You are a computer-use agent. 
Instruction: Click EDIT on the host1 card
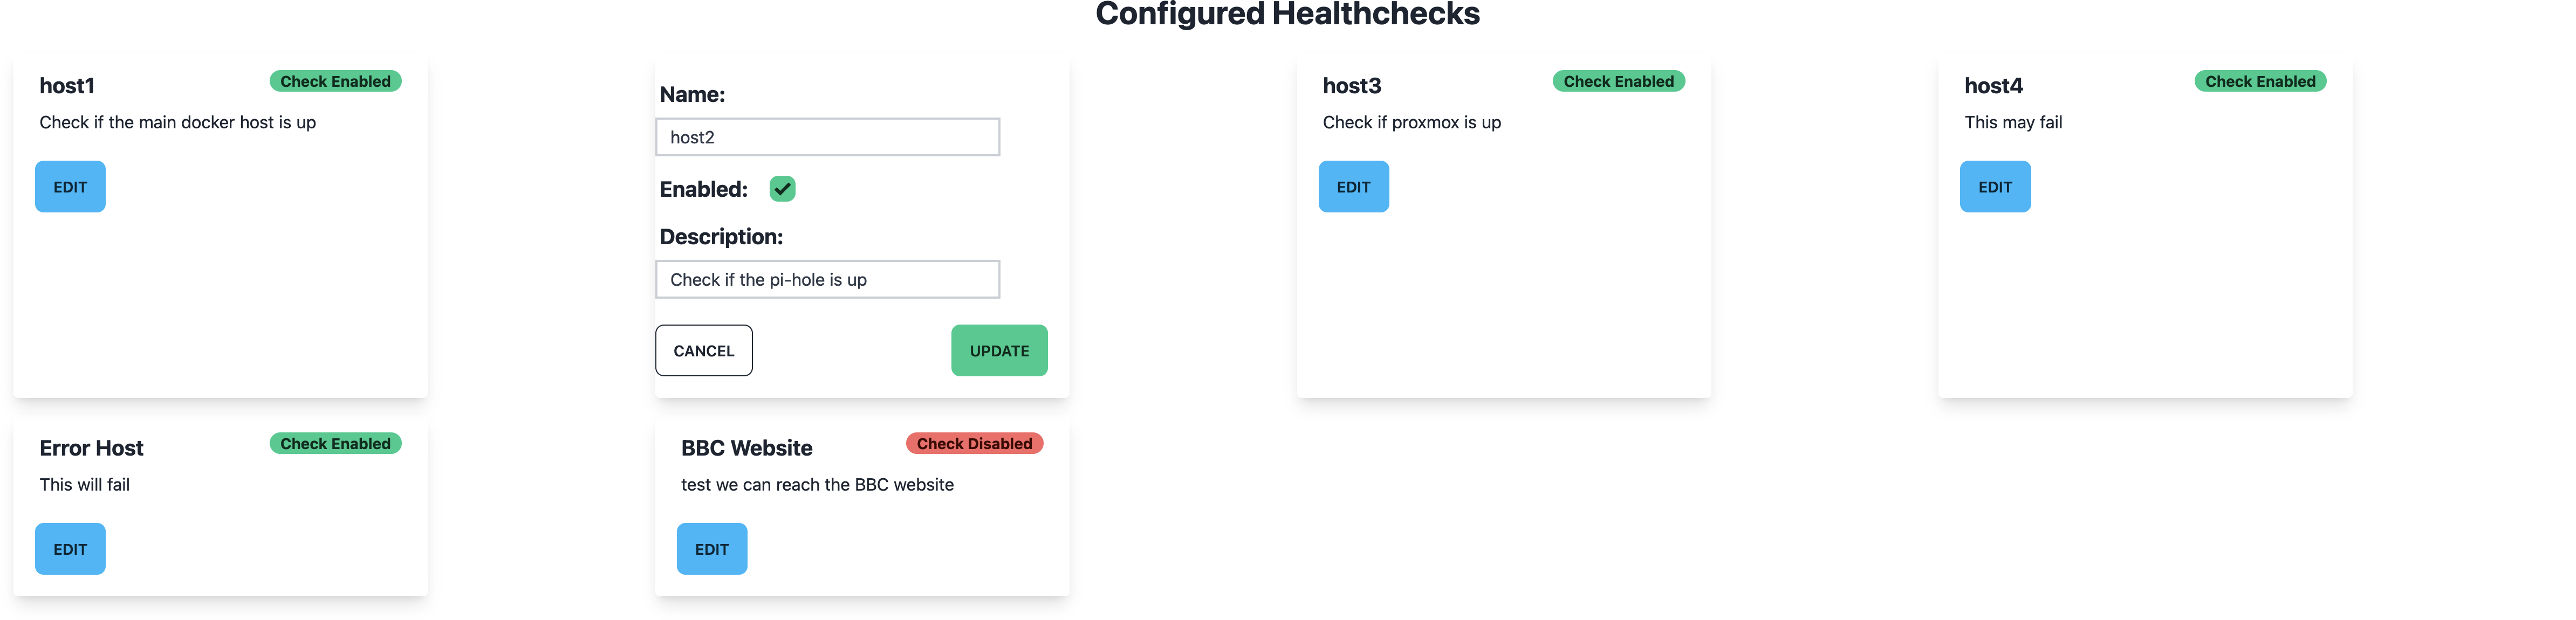69,186
